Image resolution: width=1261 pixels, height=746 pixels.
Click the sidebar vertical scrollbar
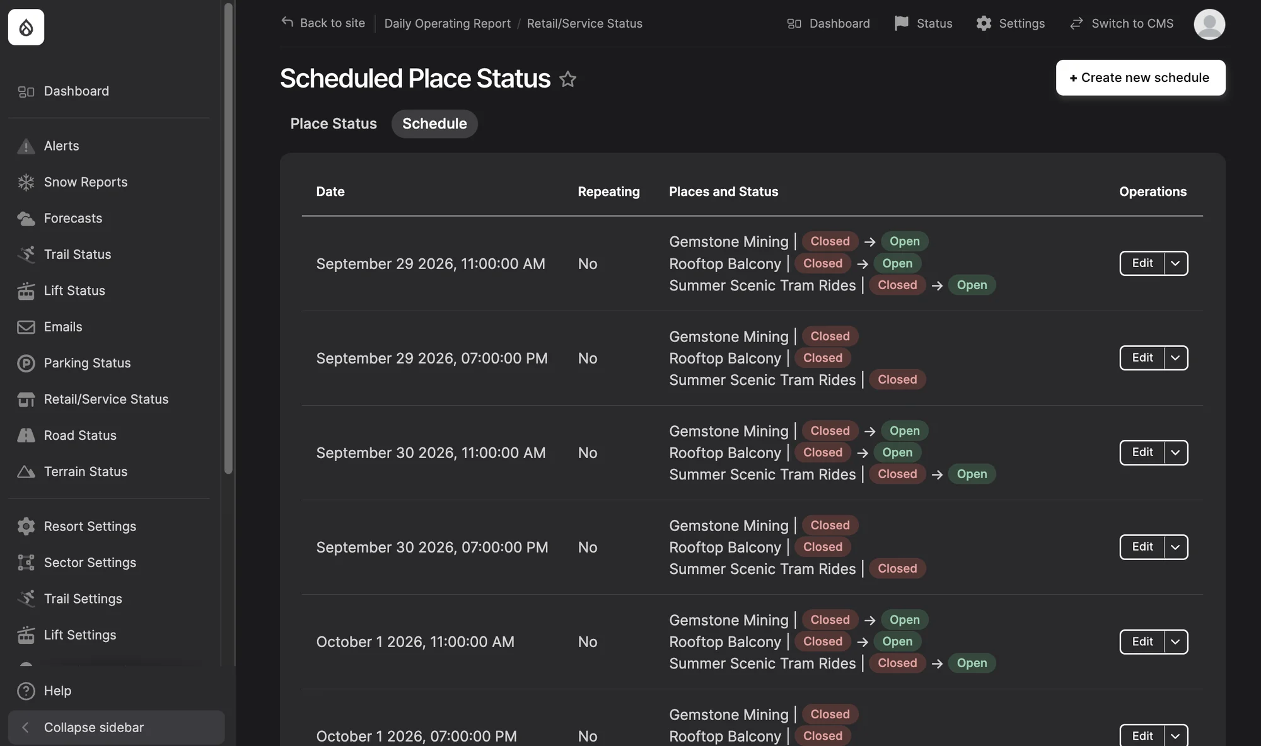[228, 238]
